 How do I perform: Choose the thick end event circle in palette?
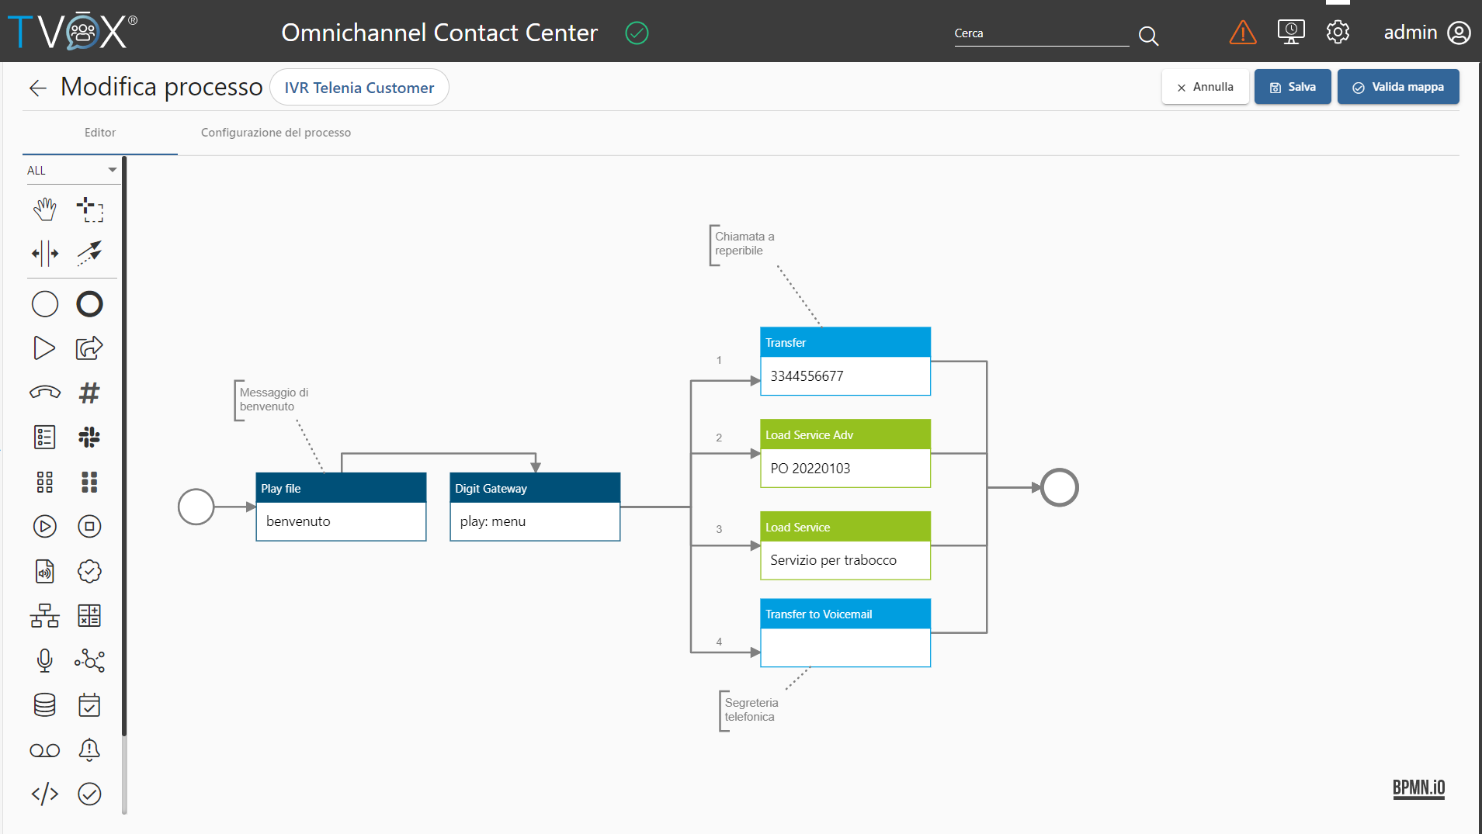tap(90, 304)
